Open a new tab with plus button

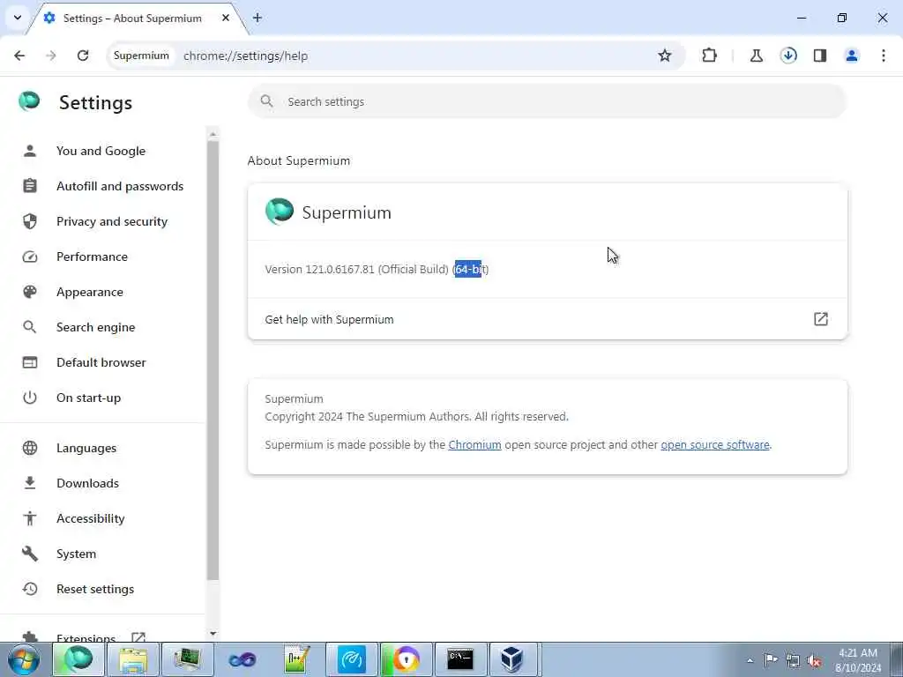(x=257, y=18)
